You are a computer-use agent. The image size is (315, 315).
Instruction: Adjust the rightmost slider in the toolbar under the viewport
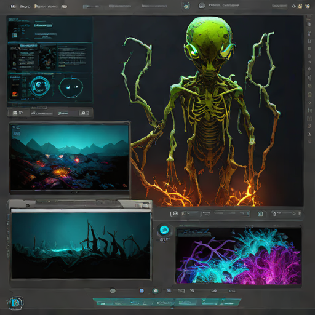[286, 213]
